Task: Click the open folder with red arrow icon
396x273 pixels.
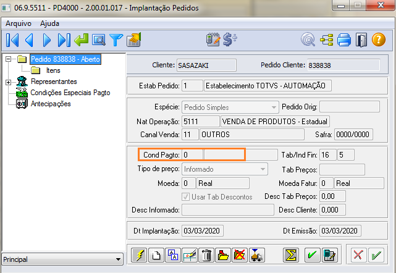Action: 223,255
